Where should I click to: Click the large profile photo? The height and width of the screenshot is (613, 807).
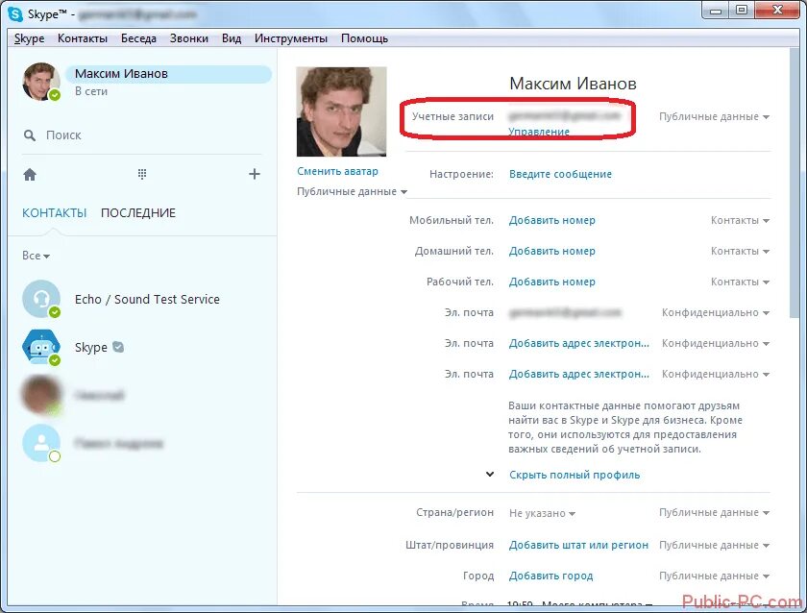coord(341,111)
